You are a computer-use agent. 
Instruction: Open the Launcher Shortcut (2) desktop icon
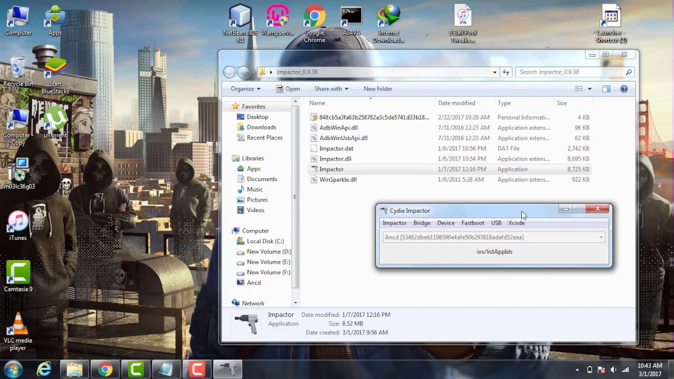click(611, 24)
